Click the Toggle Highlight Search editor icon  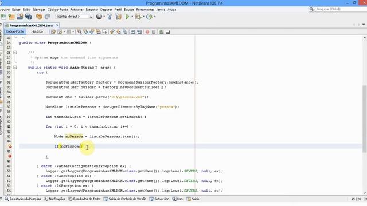[x=98, y=32]
